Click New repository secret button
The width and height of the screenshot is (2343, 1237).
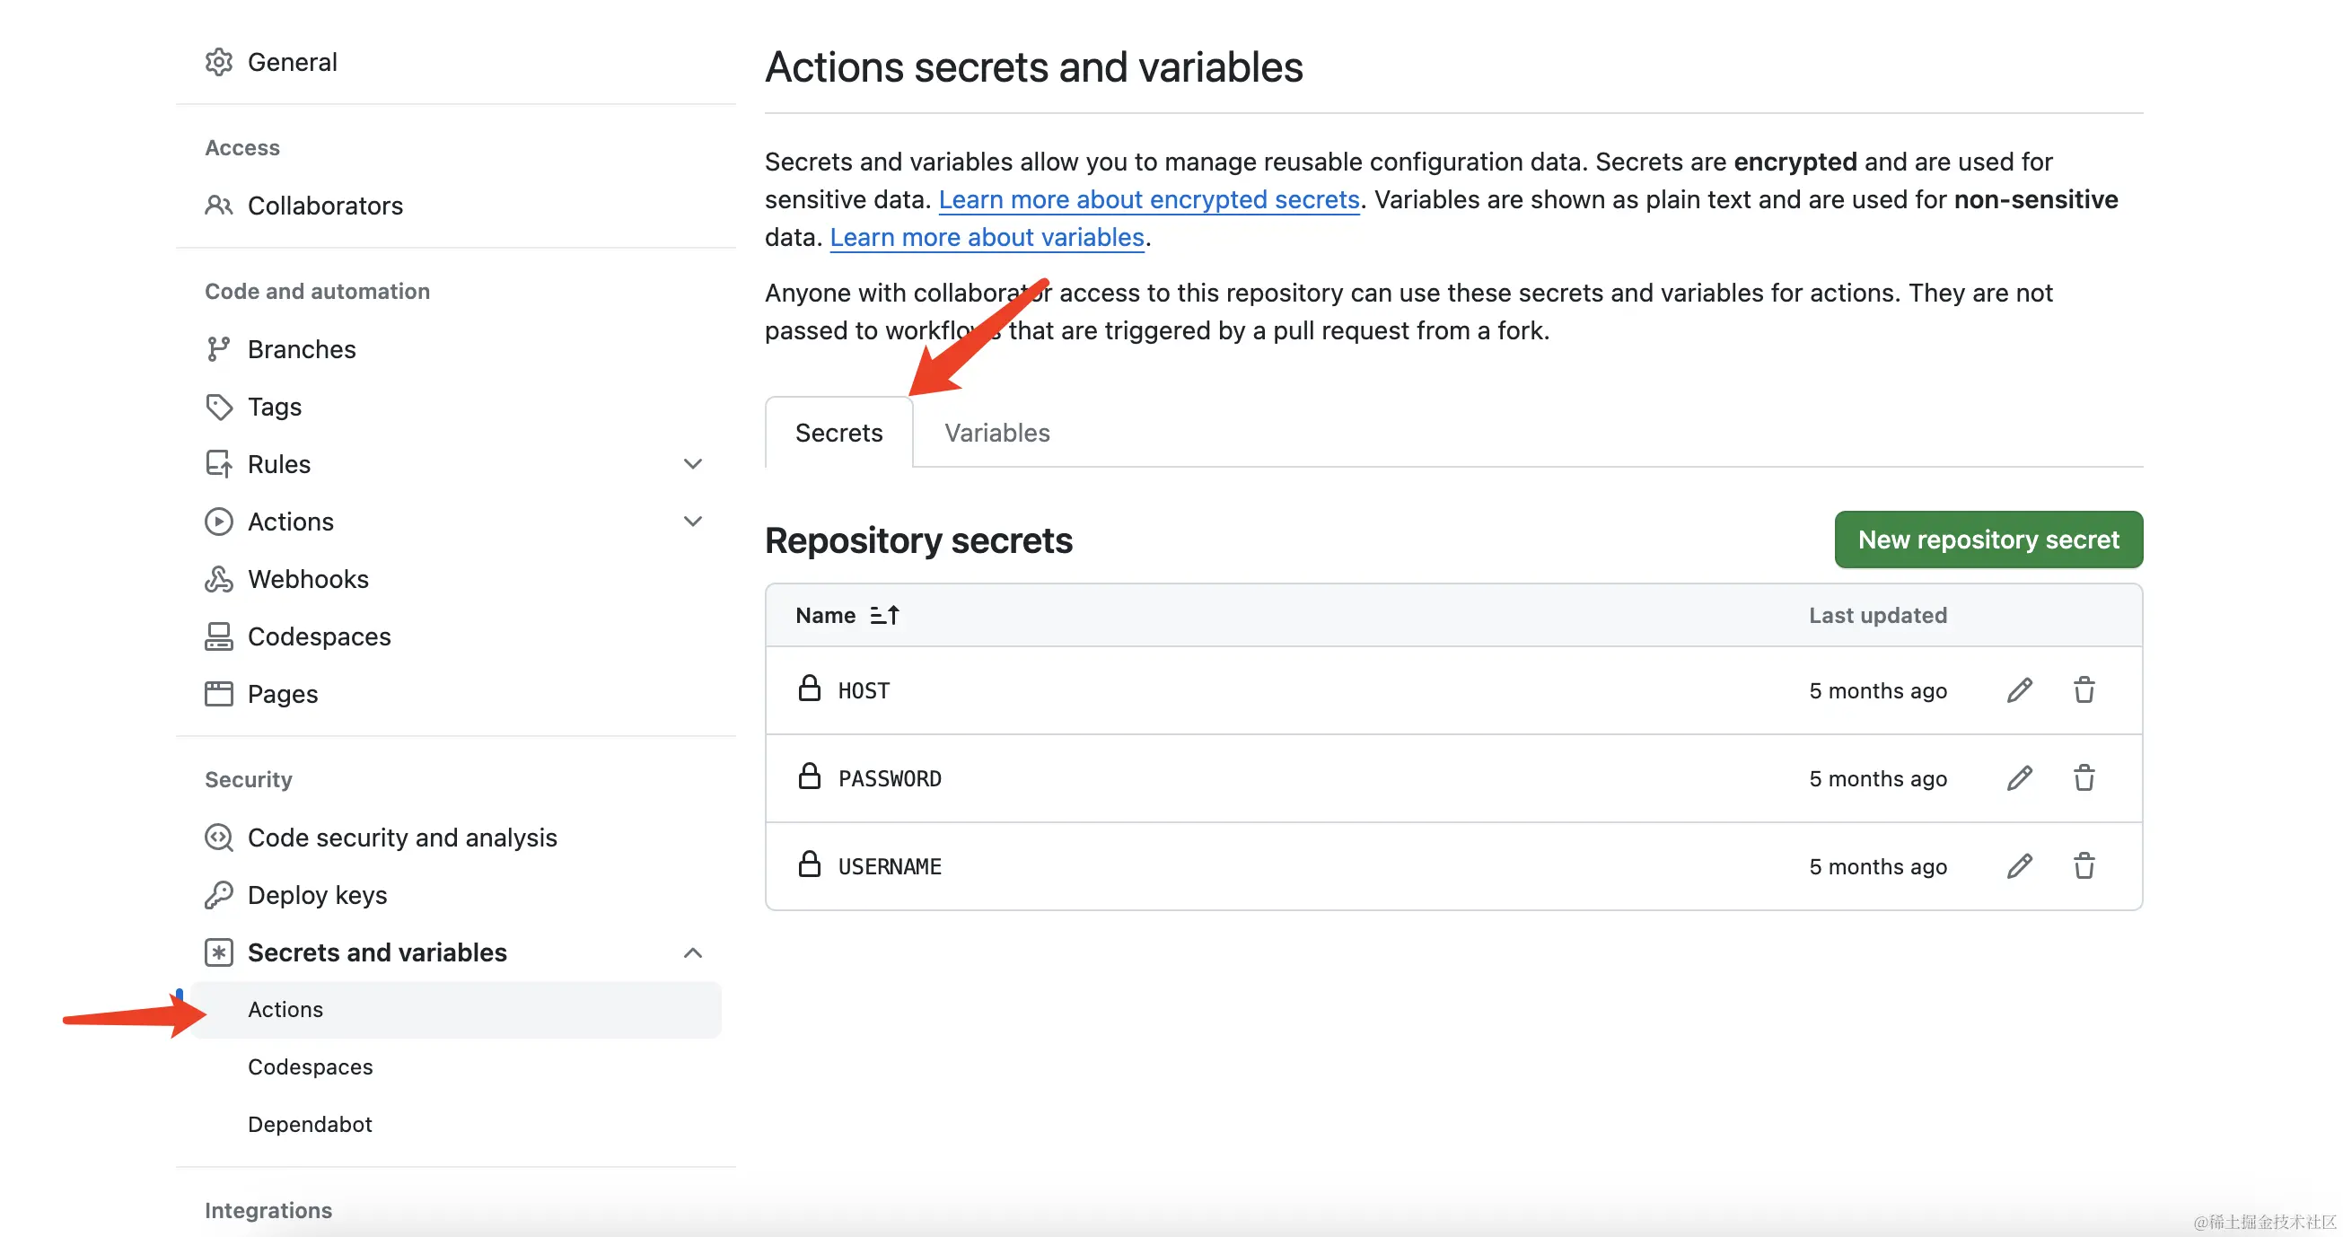[1988, 540]
